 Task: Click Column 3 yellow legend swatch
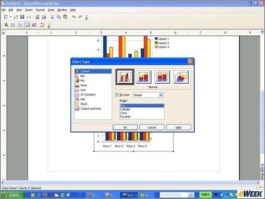(x=156, y=47)
